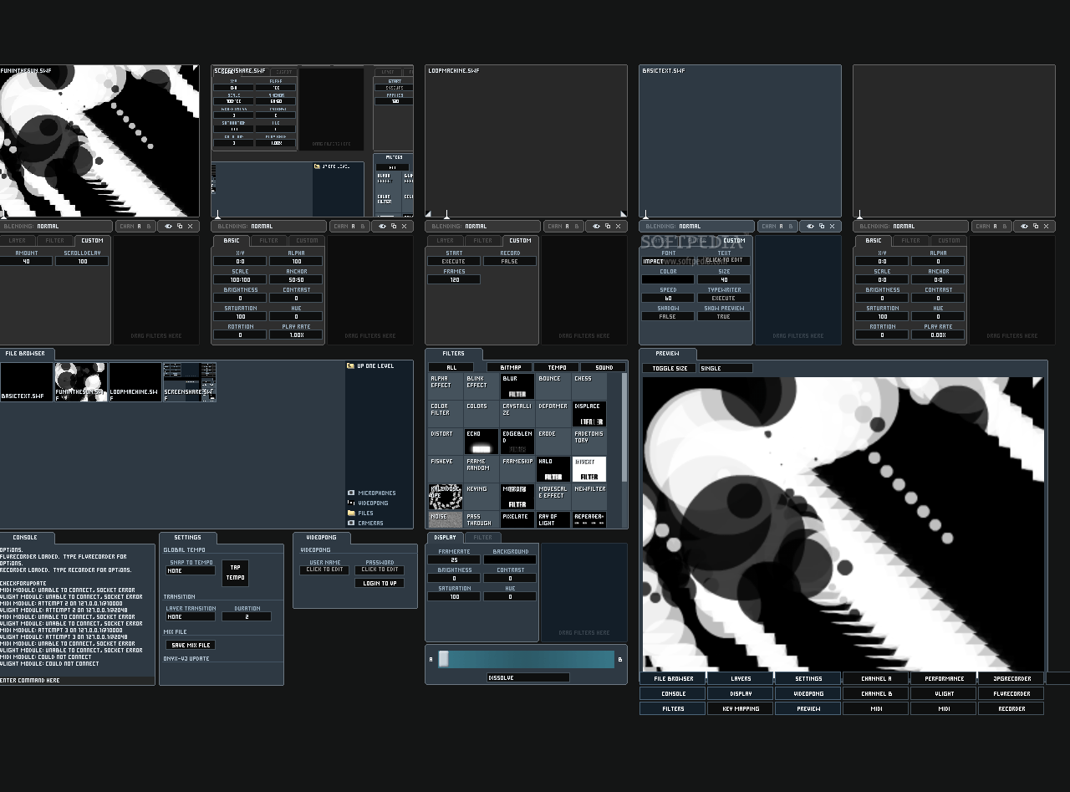Open the Dissolve transition dropdown under crossfader
Viewport: 1070px width, 792px height.
pyautogui.click(x=527, y=677)
